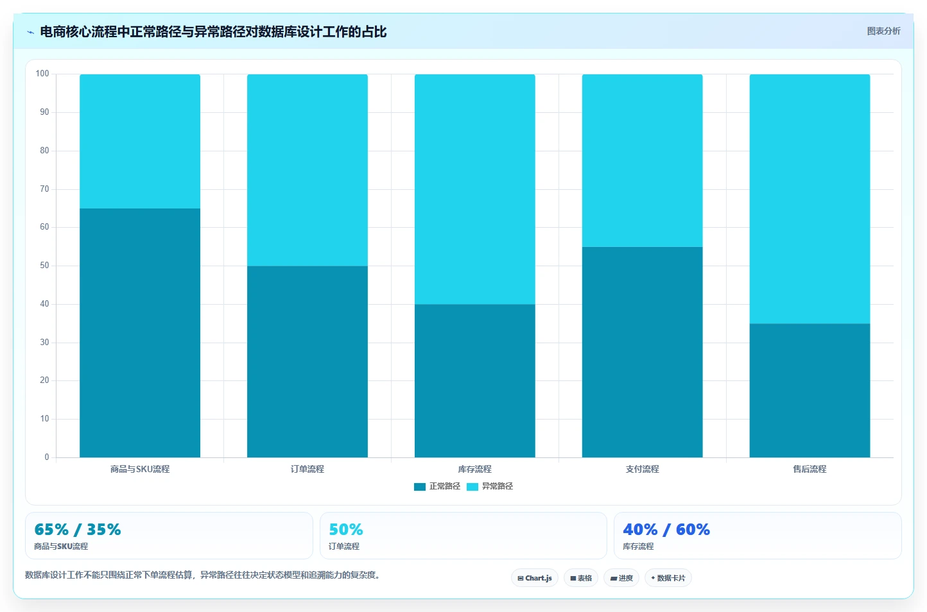
Task: Click the footer note starting with 数据库设计工作
Action: [204, 575]
